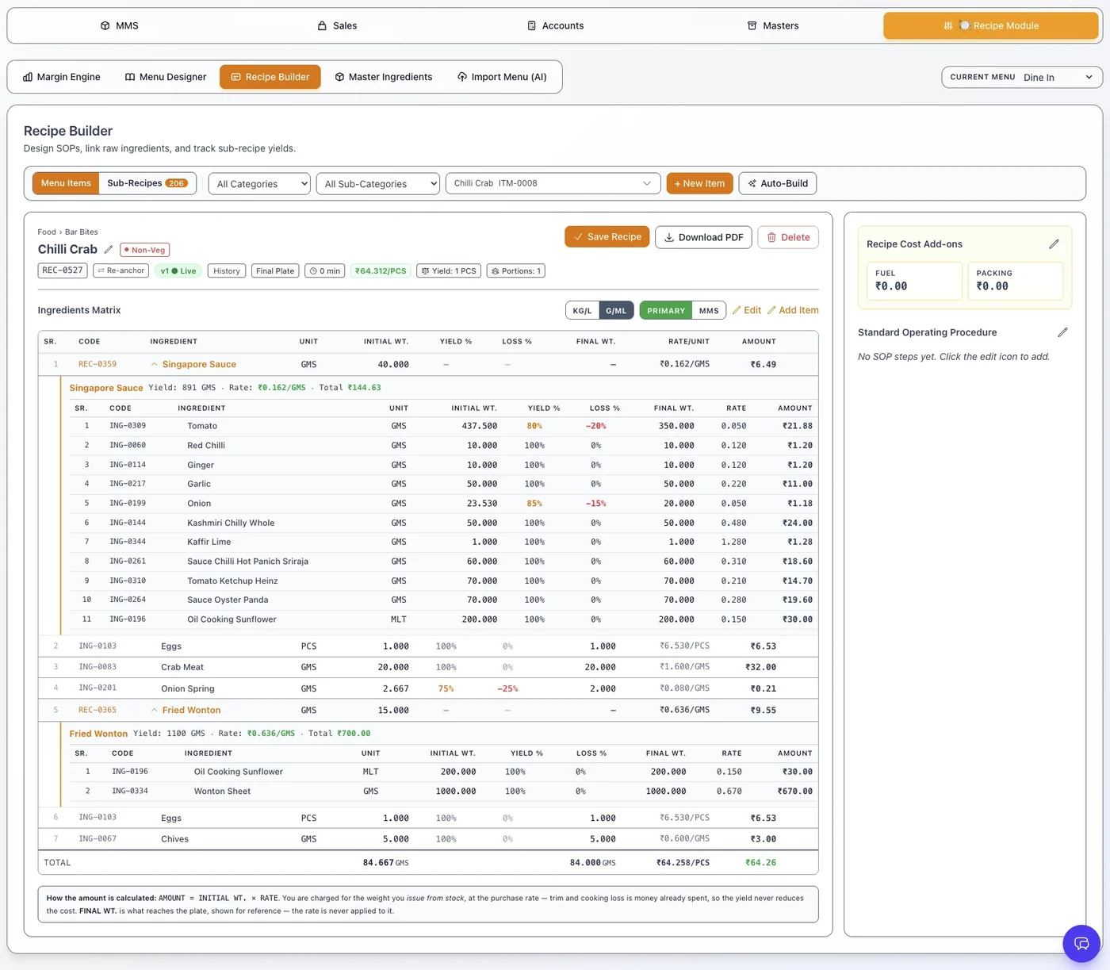The width and height of the screenshot is (1110, 970).
Task: Click the REC-0359 code link
Action: click(98, 364)
